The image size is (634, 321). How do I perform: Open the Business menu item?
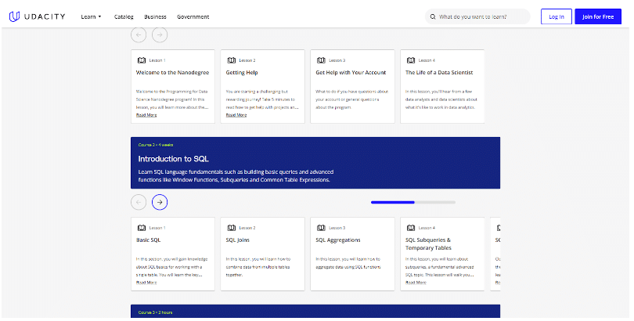click(x=155, y=17)
